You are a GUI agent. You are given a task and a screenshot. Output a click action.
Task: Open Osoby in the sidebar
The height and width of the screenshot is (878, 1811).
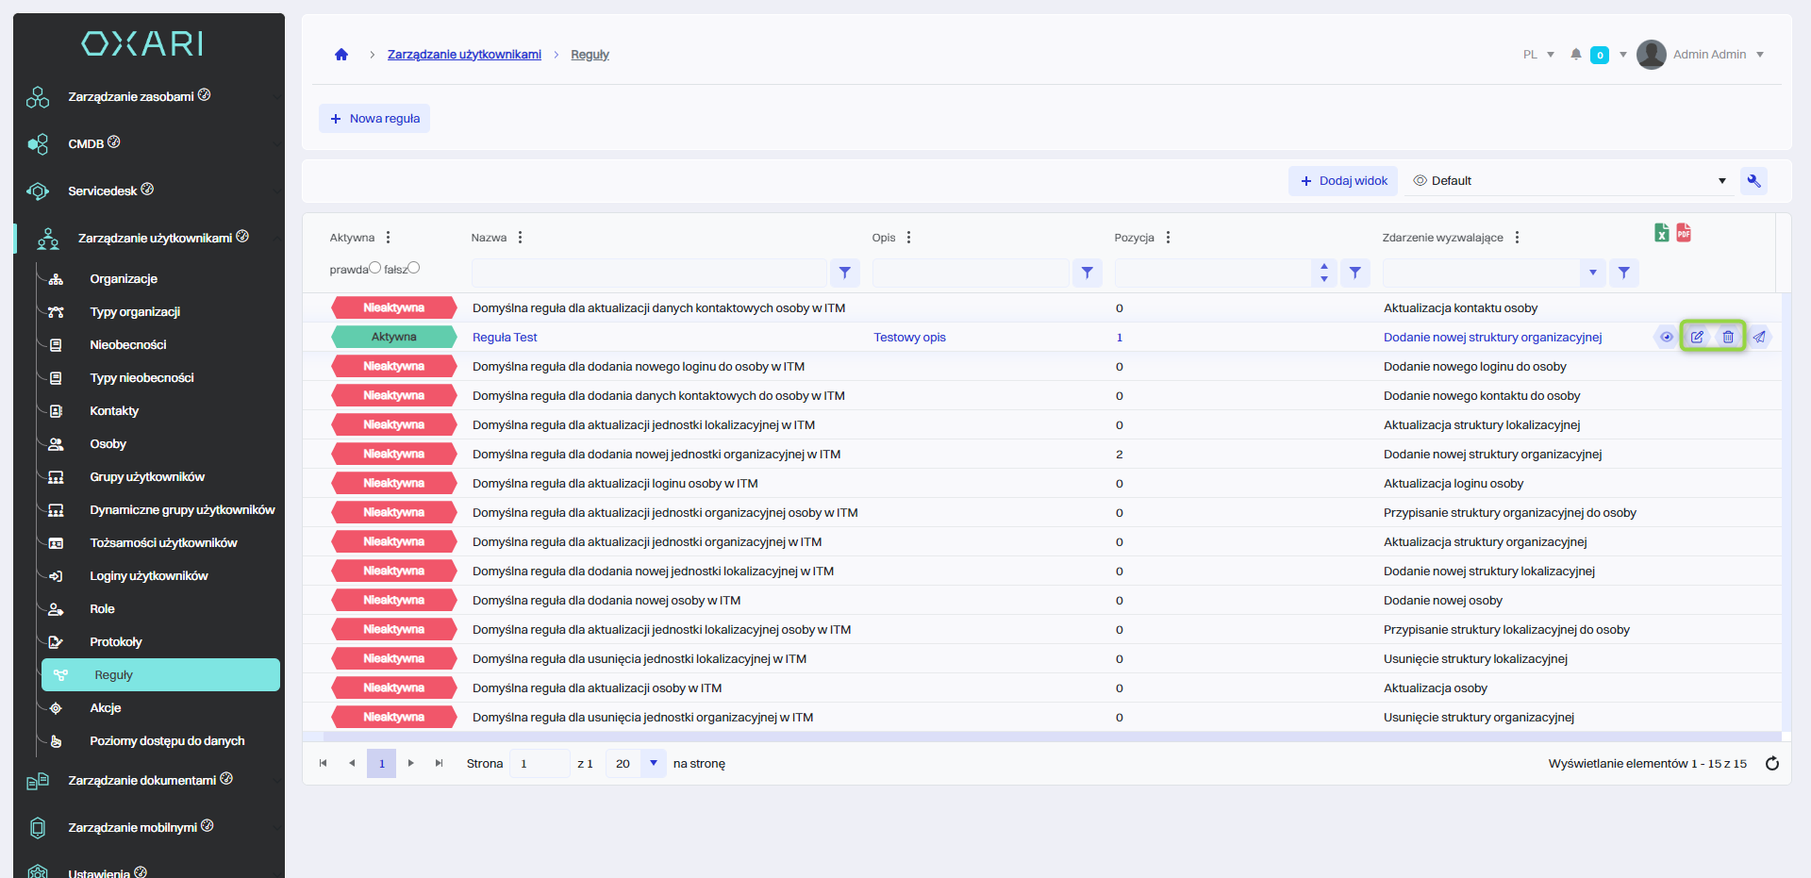(108, 444)
